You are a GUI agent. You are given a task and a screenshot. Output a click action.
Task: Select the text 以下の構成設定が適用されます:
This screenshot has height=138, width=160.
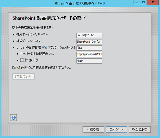coord(33,27)
